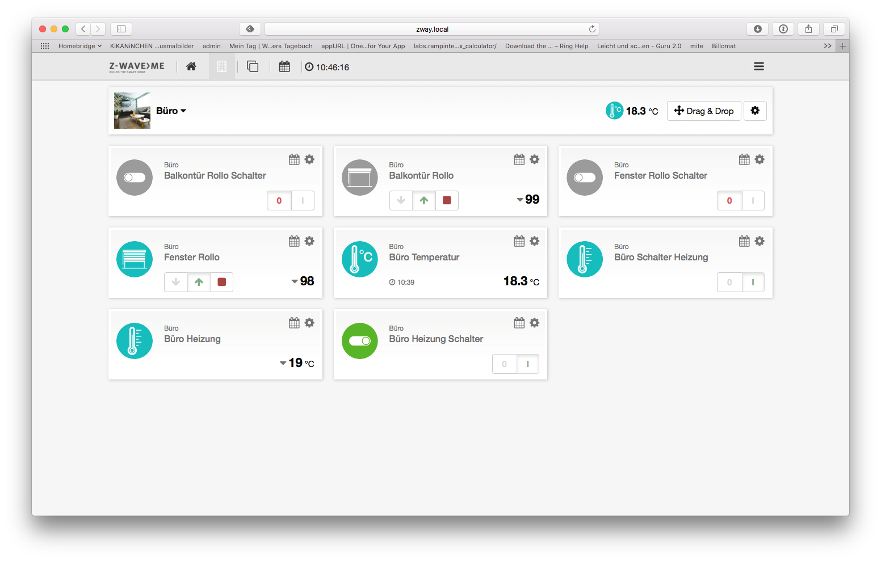
Task: Open Homebridge bookmarks folder
Action: [79, 46]
